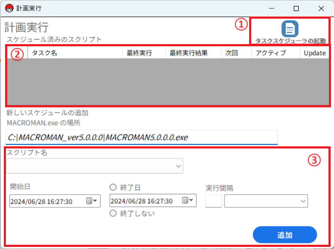Focus the MACROMAN.exe path field

[x=142, y=137]
